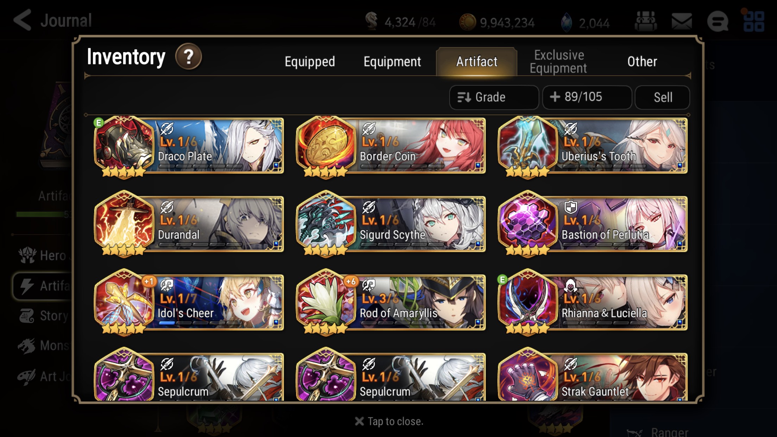Switch to the Exclusive Equipment tab
This screenshot has height=437, width=777.
[x=558, y=62]
